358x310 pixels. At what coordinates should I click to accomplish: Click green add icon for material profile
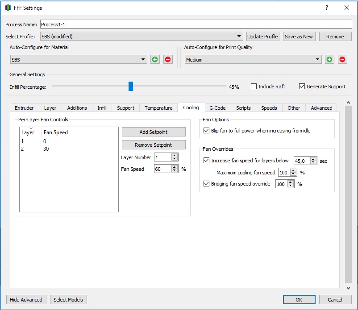click(155, 59)
